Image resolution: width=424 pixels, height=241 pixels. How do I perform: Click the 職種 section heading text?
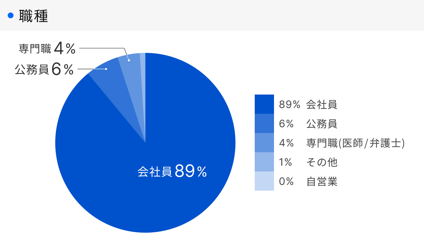(33, 16)
